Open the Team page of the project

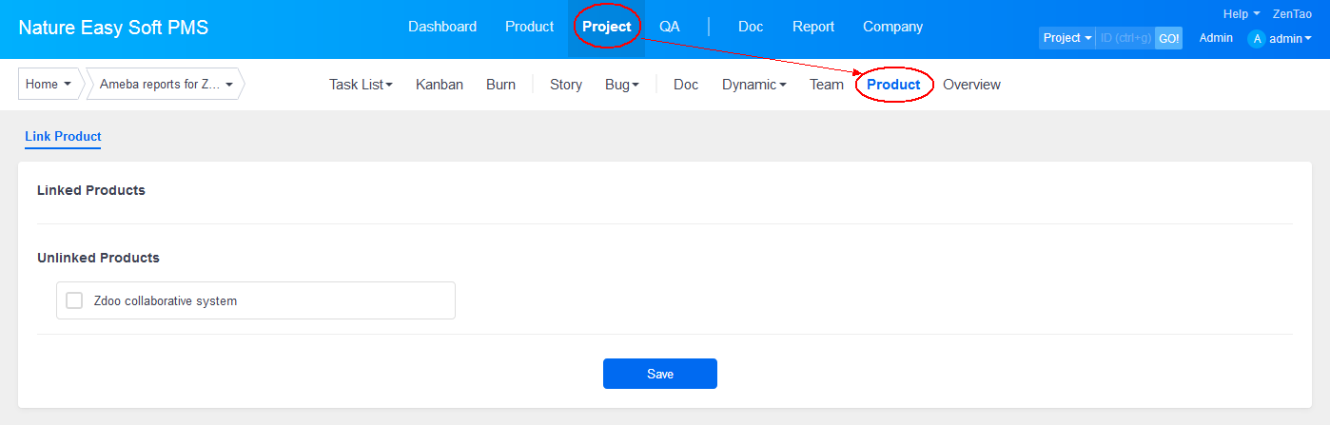pyautogui.click(x=826, y=85)
